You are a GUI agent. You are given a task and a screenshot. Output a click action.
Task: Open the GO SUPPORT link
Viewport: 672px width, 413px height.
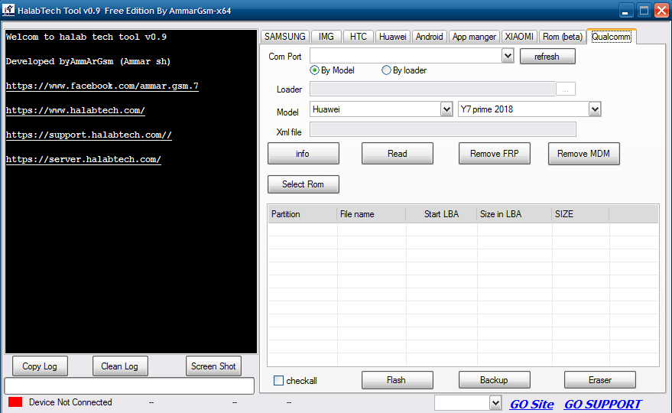click(602, 404)
